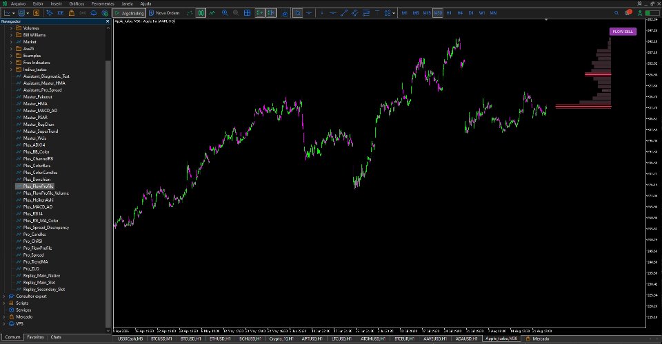This screenshot has width=662, height=344.
Task: Open the Ferramentas menu
Action: pos(103,4)
